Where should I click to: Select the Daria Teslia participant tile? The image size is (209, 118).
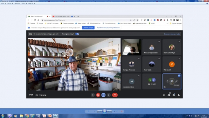[x=152, y=64]
